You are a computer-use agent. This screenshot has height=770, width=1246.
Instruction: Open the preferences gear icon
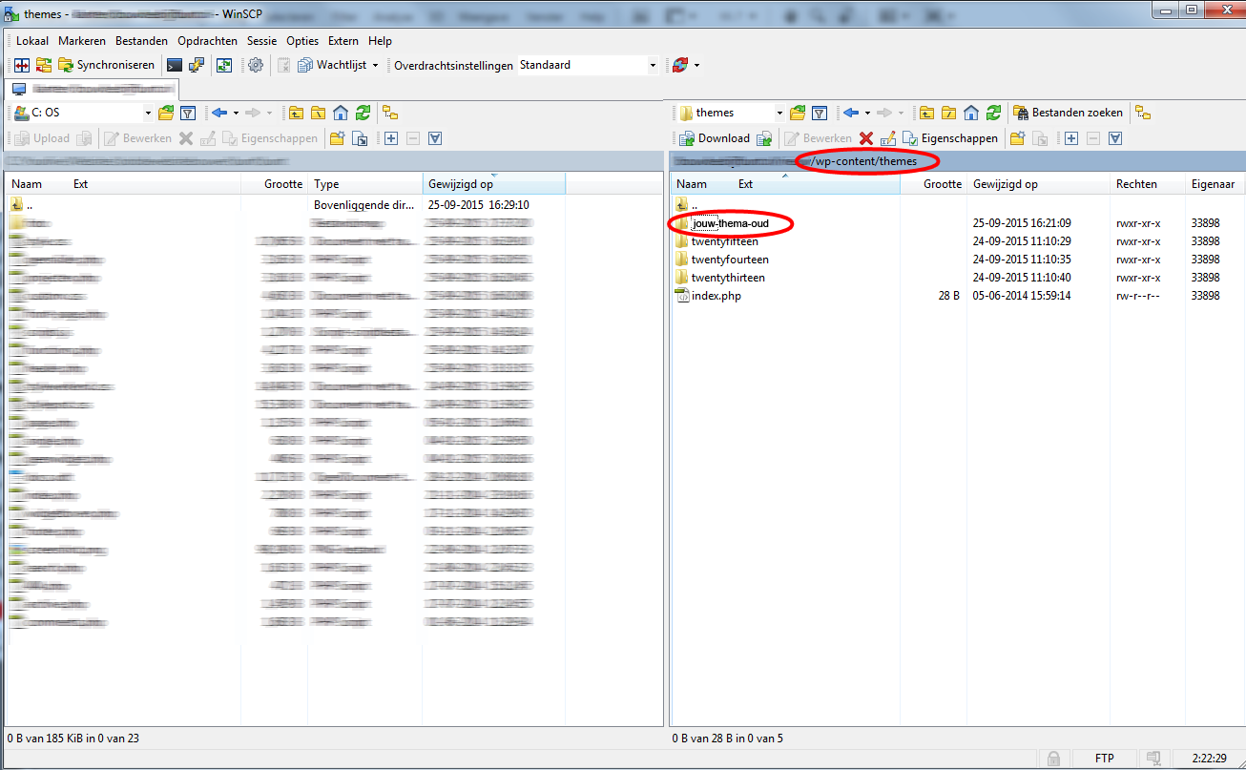pyautogui.click(x=256, y=65)
